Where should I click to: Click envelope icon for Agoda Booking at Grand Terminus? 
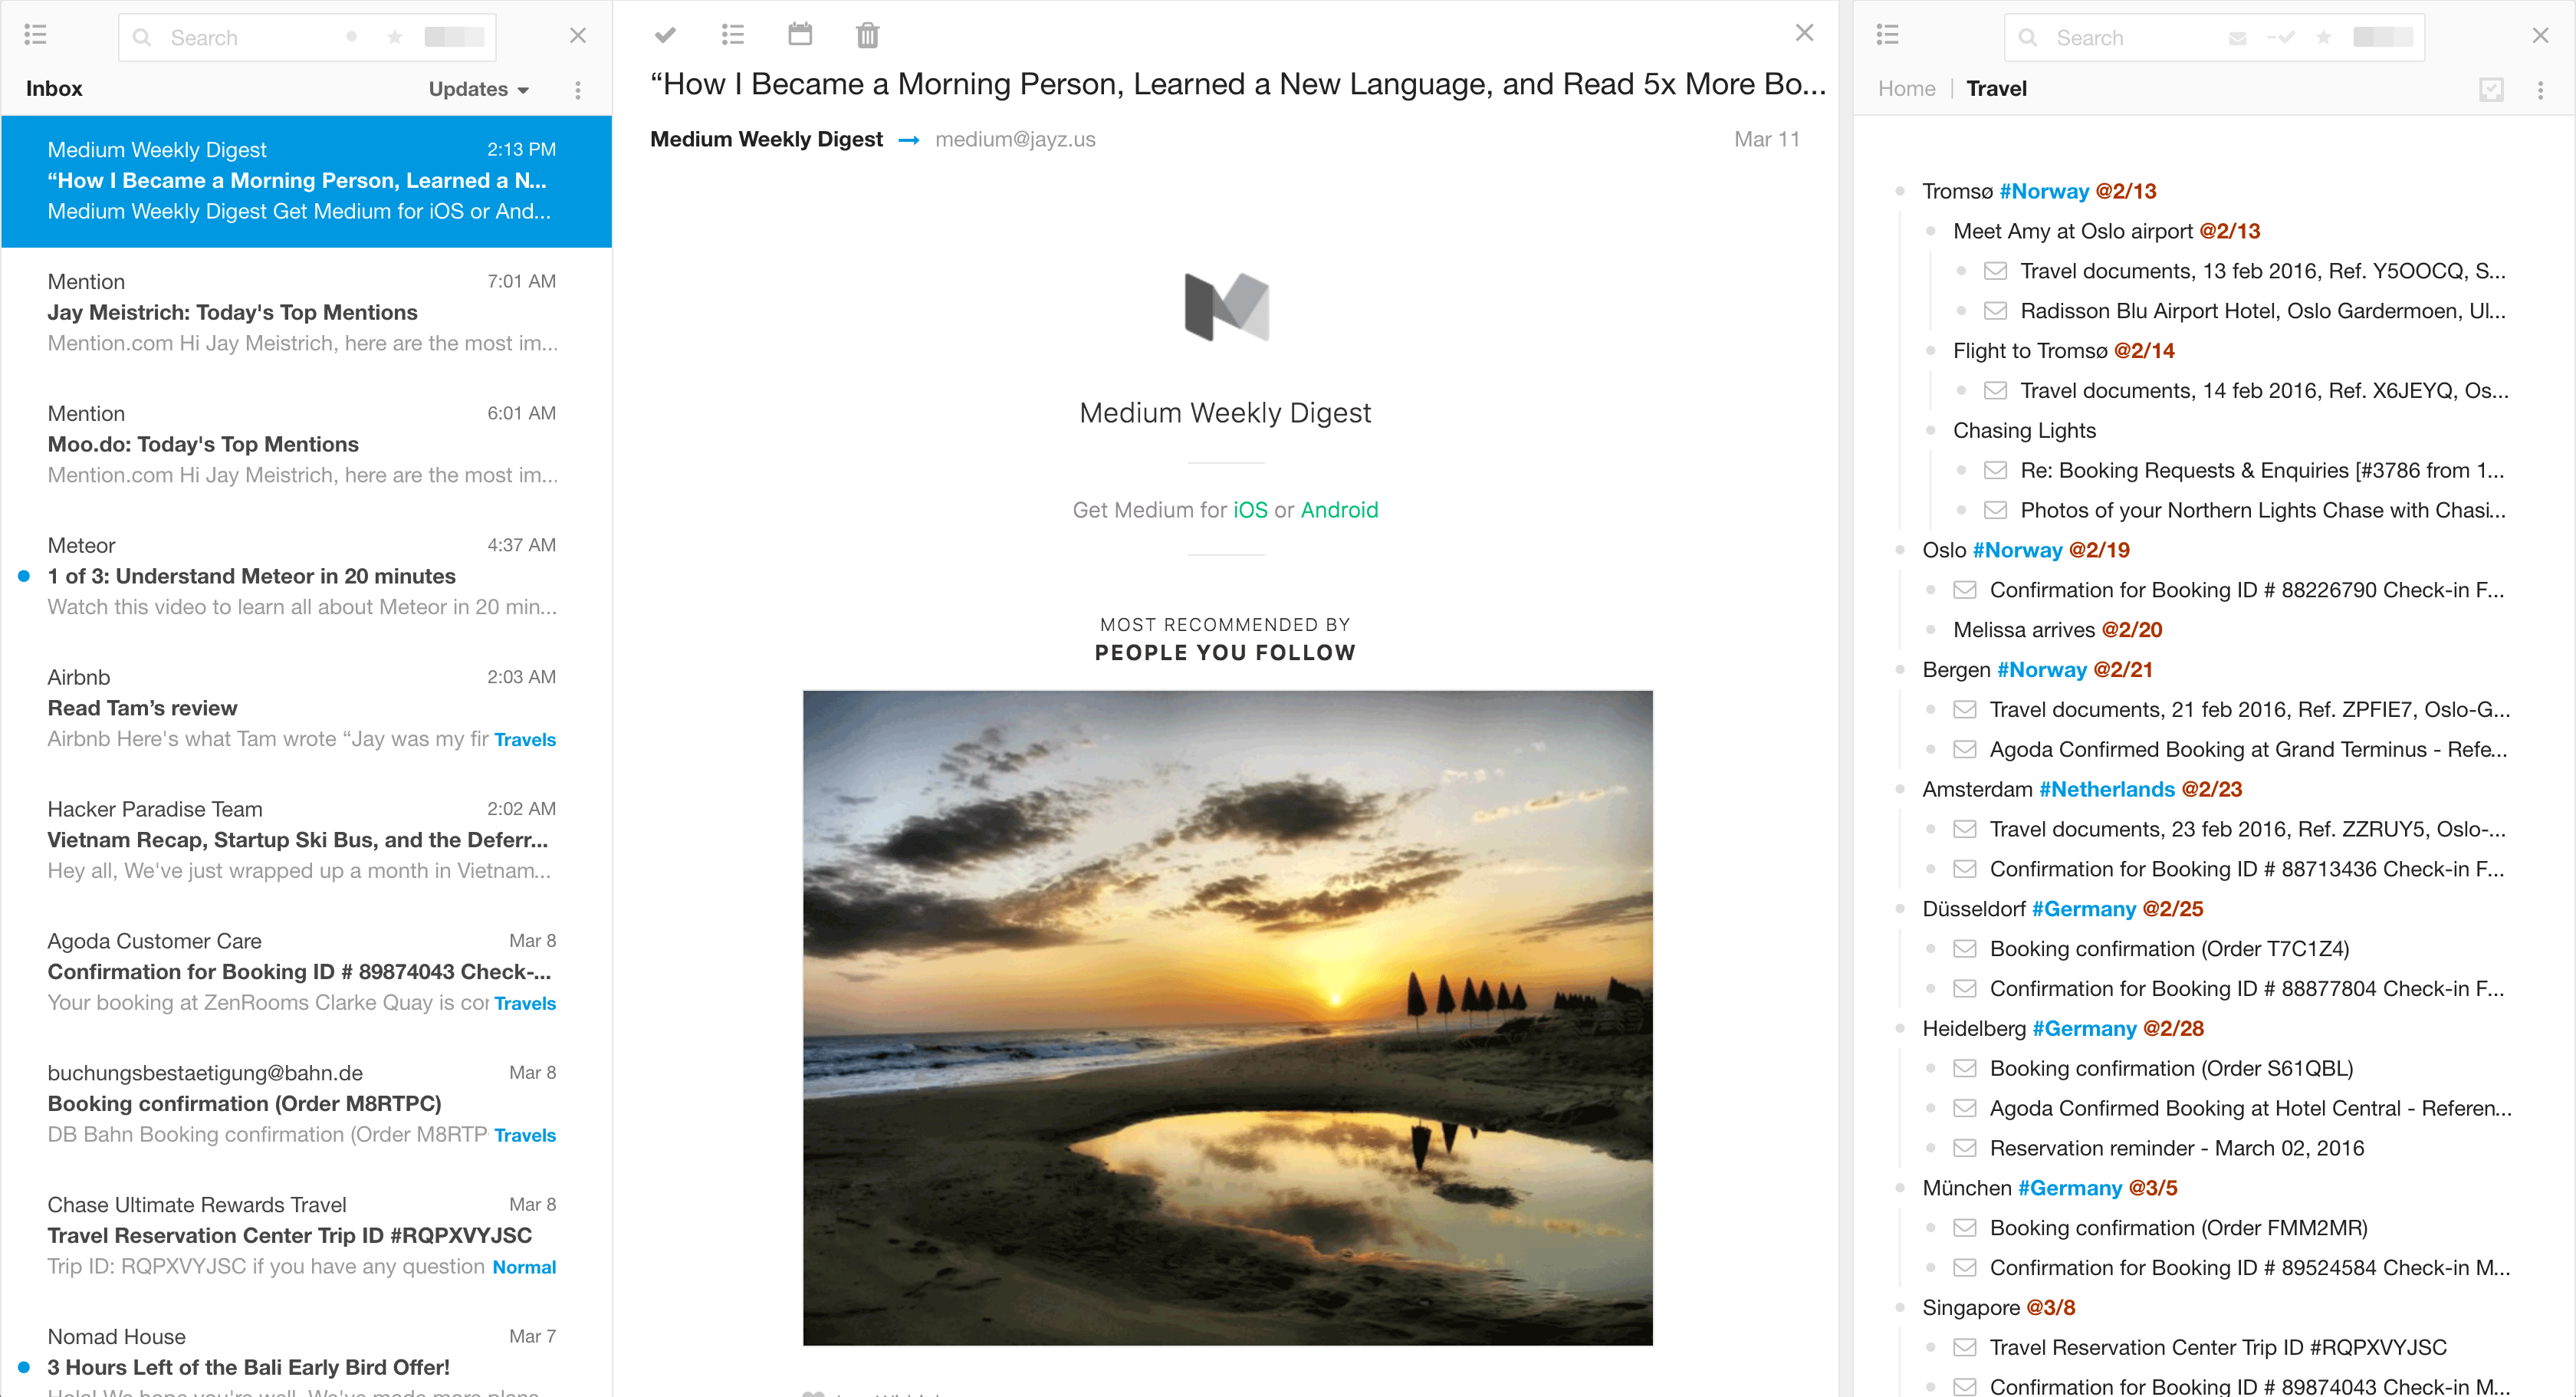point(1964,749)
